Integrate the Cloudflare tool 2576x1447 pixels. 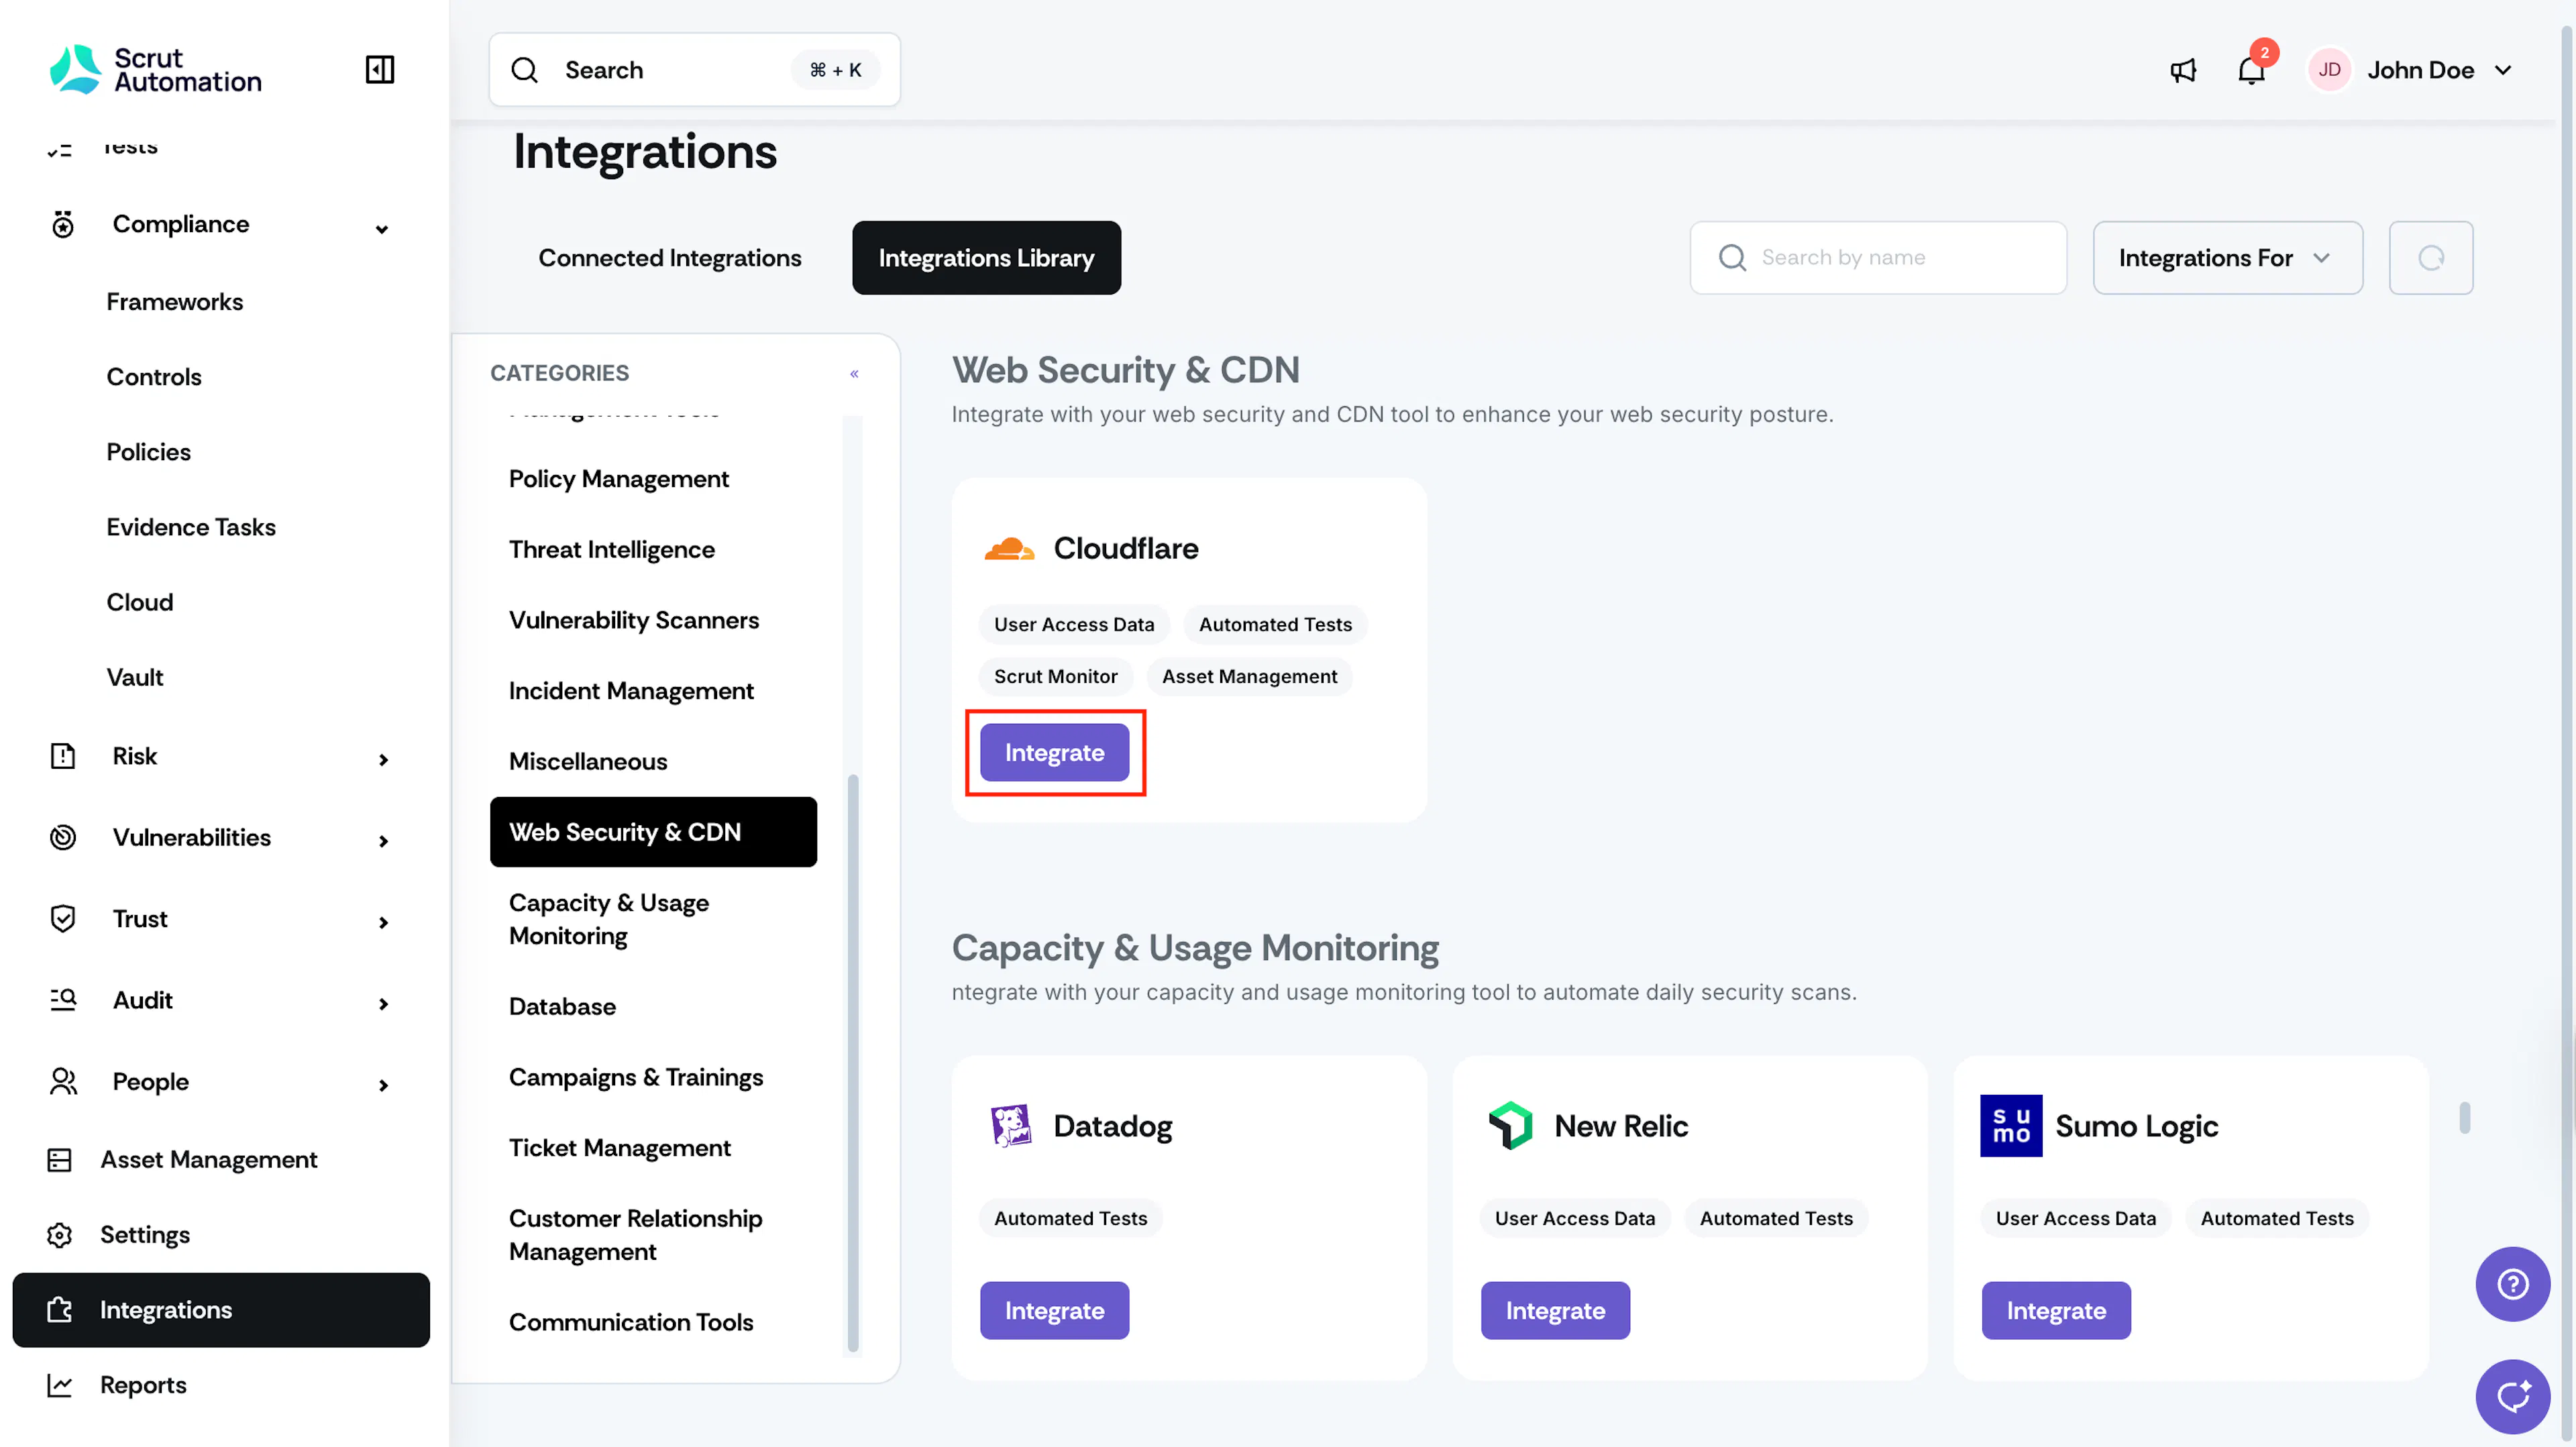tap(1054, 752)
